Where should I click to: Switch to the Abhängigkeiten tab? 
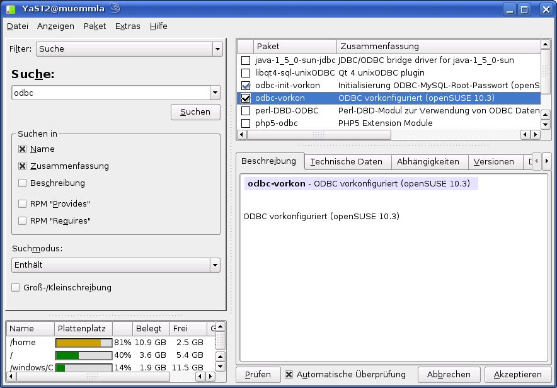point(428,162)
